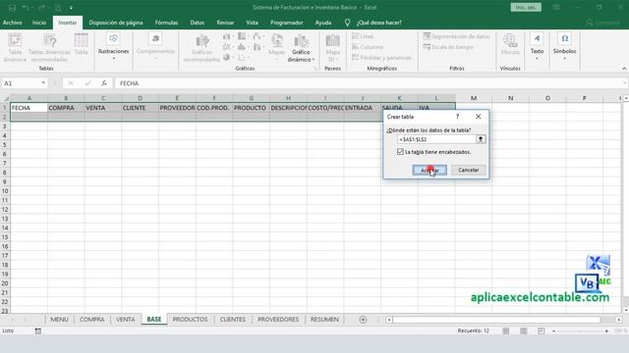Open the Name Box dropdown
This screenshot has height=353, width=629.
(43, 82)
